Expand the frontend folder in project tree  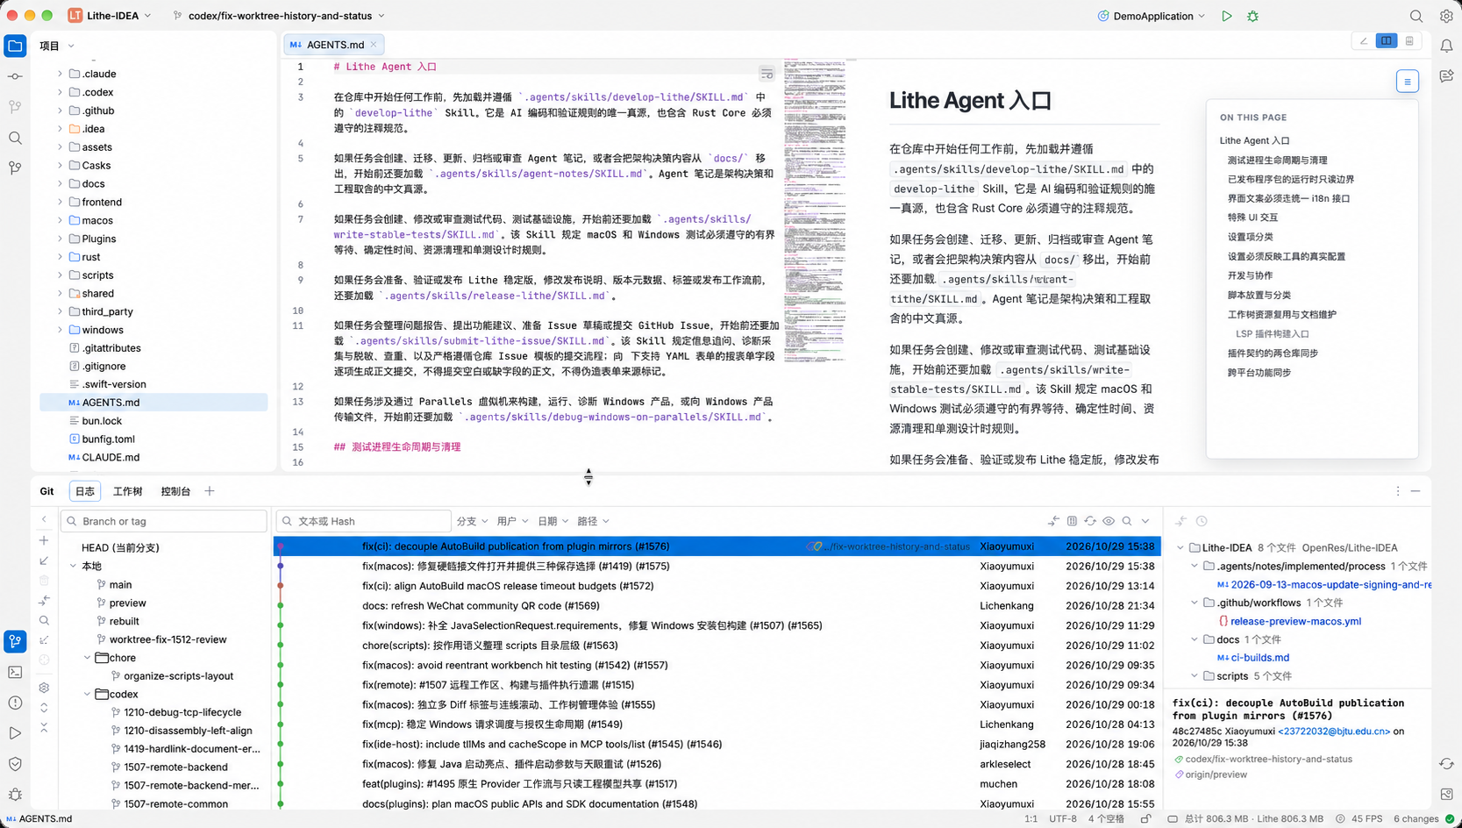[60, 202]
